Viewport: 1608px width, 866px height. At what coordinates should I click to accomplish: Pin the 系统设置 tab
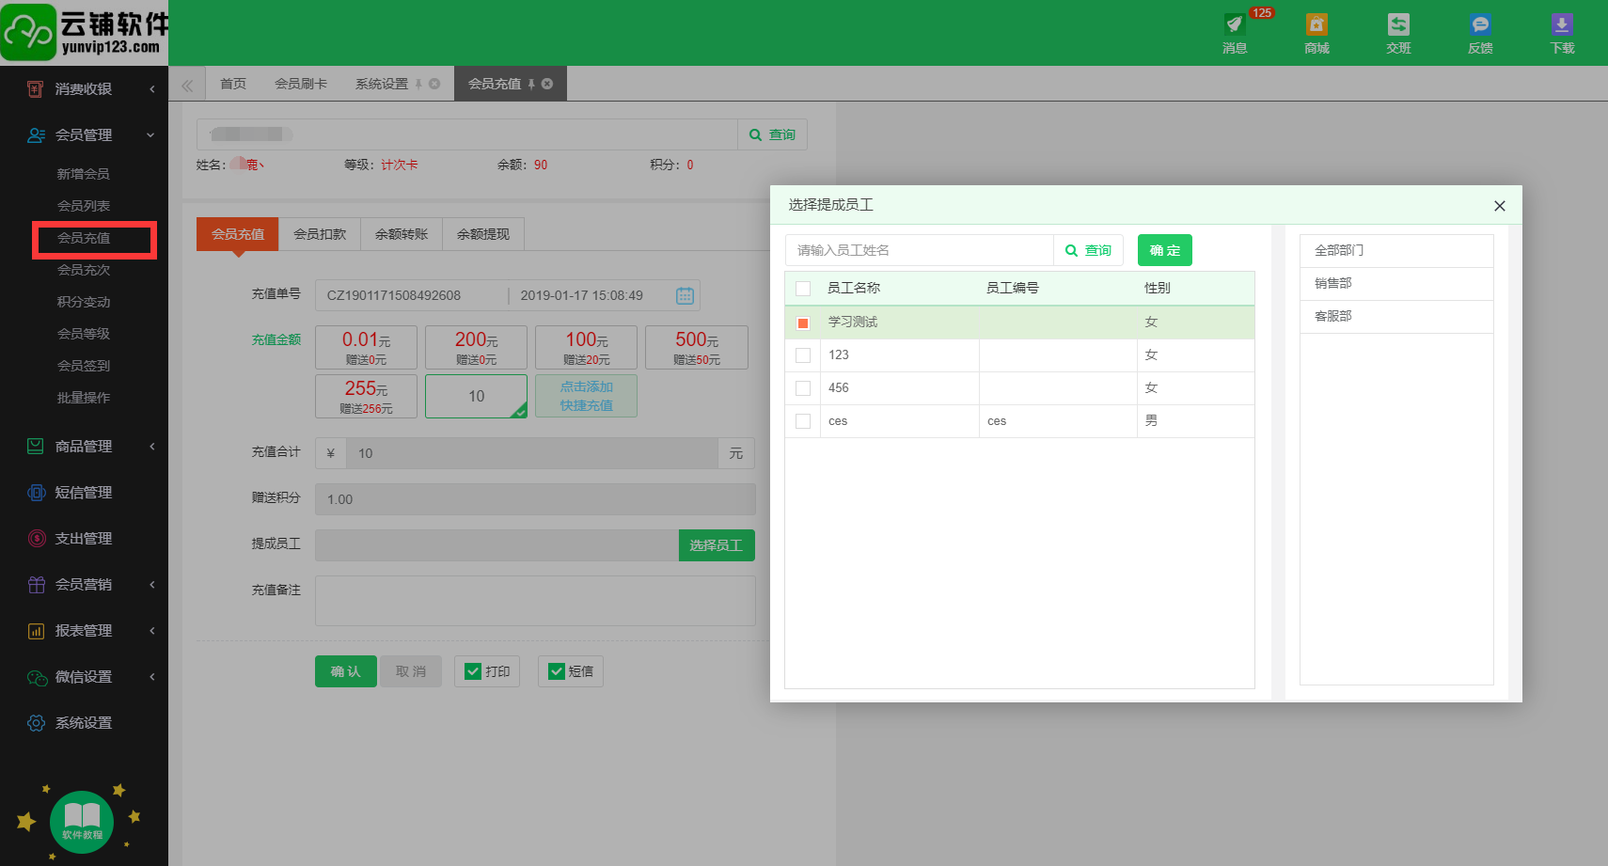(x=418, y=84)
